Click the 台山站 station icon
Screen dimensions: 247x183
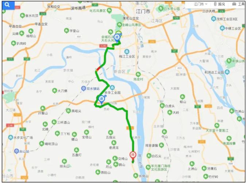16,151
